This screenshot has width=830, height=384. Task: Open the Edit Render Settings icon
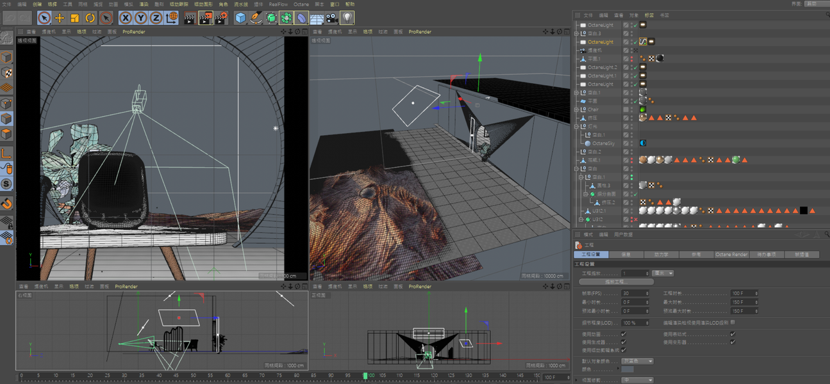click(x=220, y=19)
